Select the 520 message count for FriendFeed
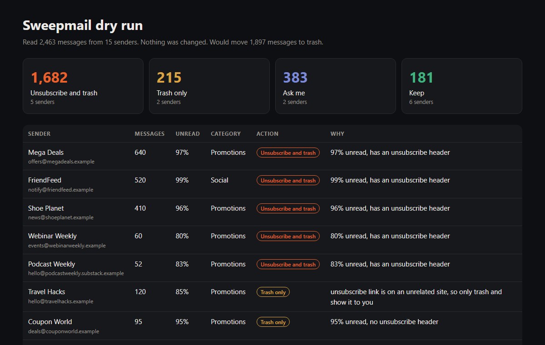Viewport: 545px width, 345px height. click(140, 180)
